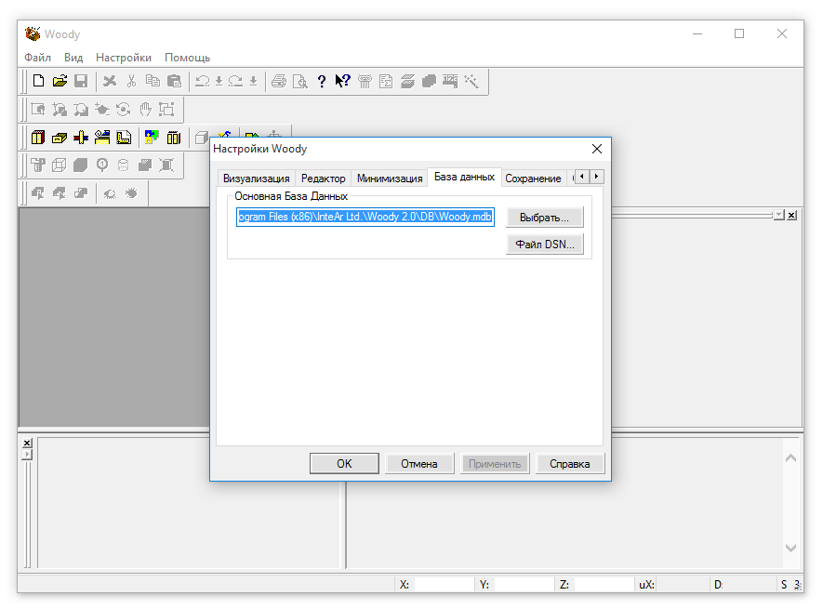The width and height of the screenshot is (823, 609).
Task: Click the yellow drawer box icon
Action: [60, 138]
